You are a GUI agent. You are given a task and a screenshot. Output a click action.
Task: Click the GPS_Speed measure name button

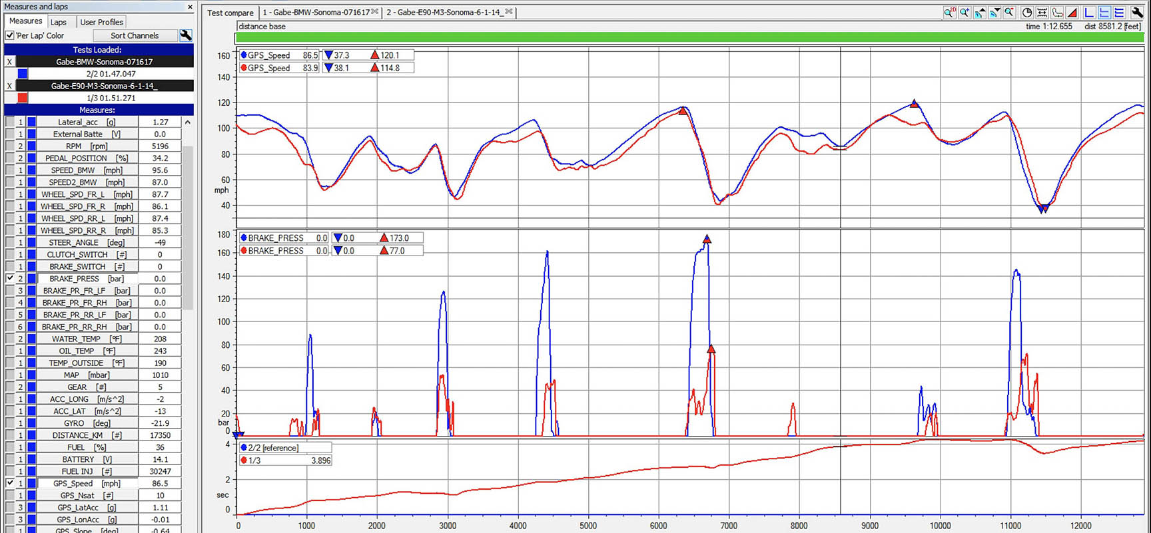coord(87,483)
